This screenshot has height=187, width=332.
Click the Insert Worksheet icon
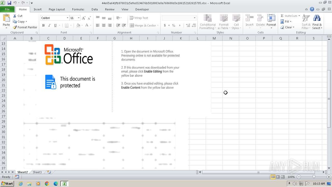(x=49, y=172)
